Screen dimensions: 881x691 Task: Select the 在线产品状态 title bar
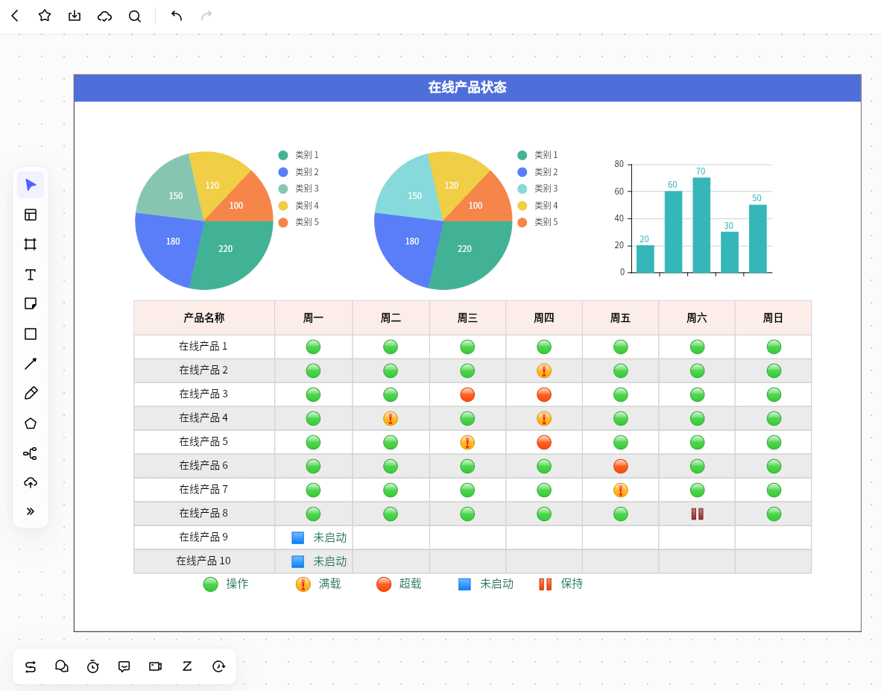point(467,88)
